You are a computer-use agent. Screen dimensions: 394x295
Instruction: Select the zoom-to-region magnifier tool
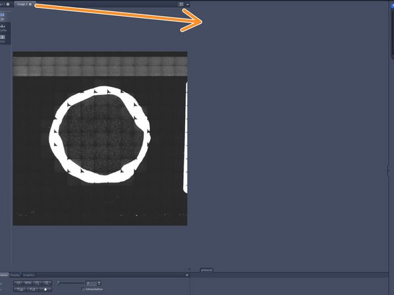20,290
